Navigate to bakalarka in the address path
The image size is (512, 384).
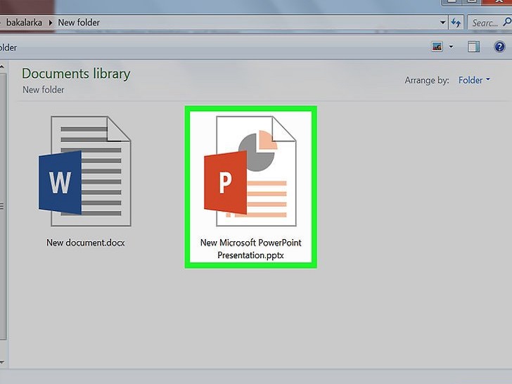click(24, 23)
